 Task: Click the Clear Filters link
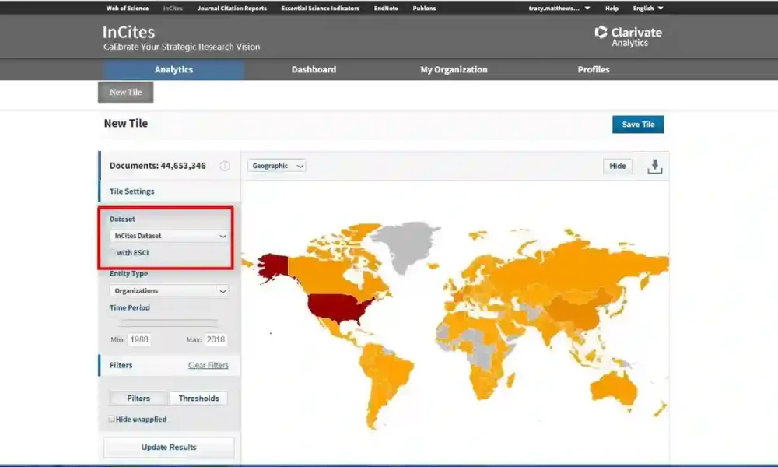pos(208,366)
